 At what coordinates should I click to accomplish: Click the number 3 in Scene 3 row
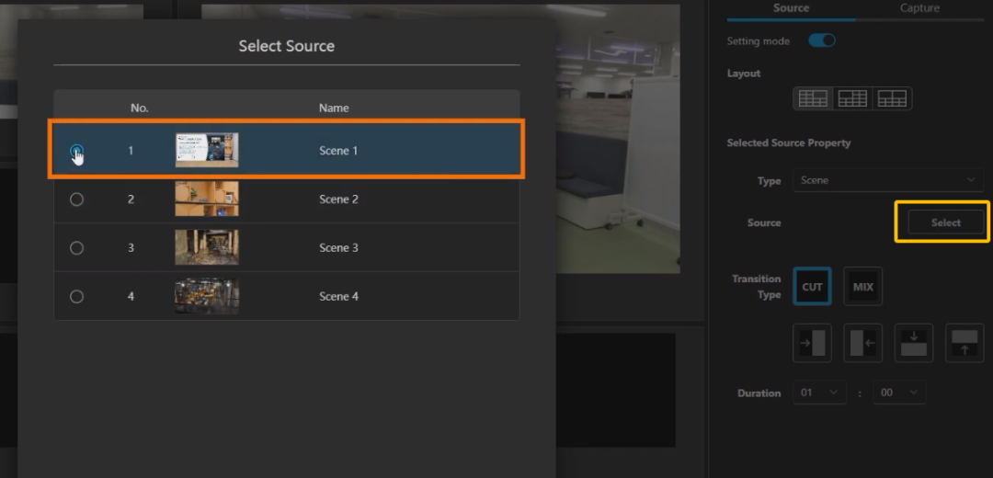click(x=131, y=247)
